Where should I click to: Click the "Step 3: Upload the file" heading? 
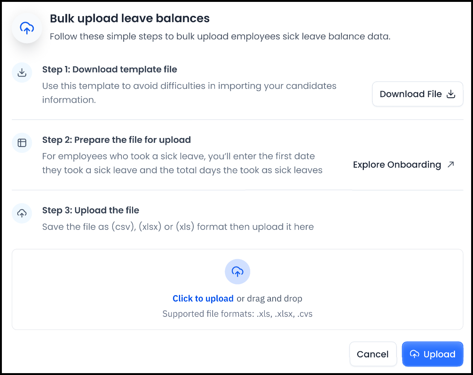point(90,210)
